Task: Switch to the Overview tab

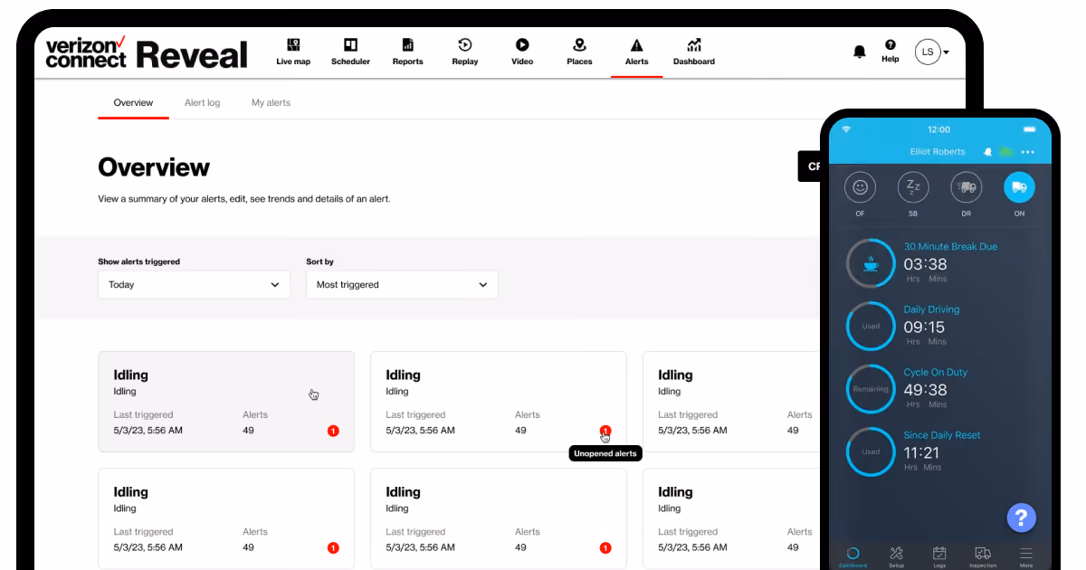Action: coord(133,103)
